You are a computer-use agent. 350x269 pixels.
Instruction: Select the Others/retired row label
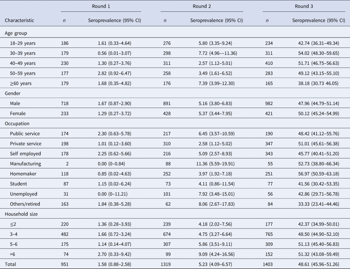coord(25,205)
